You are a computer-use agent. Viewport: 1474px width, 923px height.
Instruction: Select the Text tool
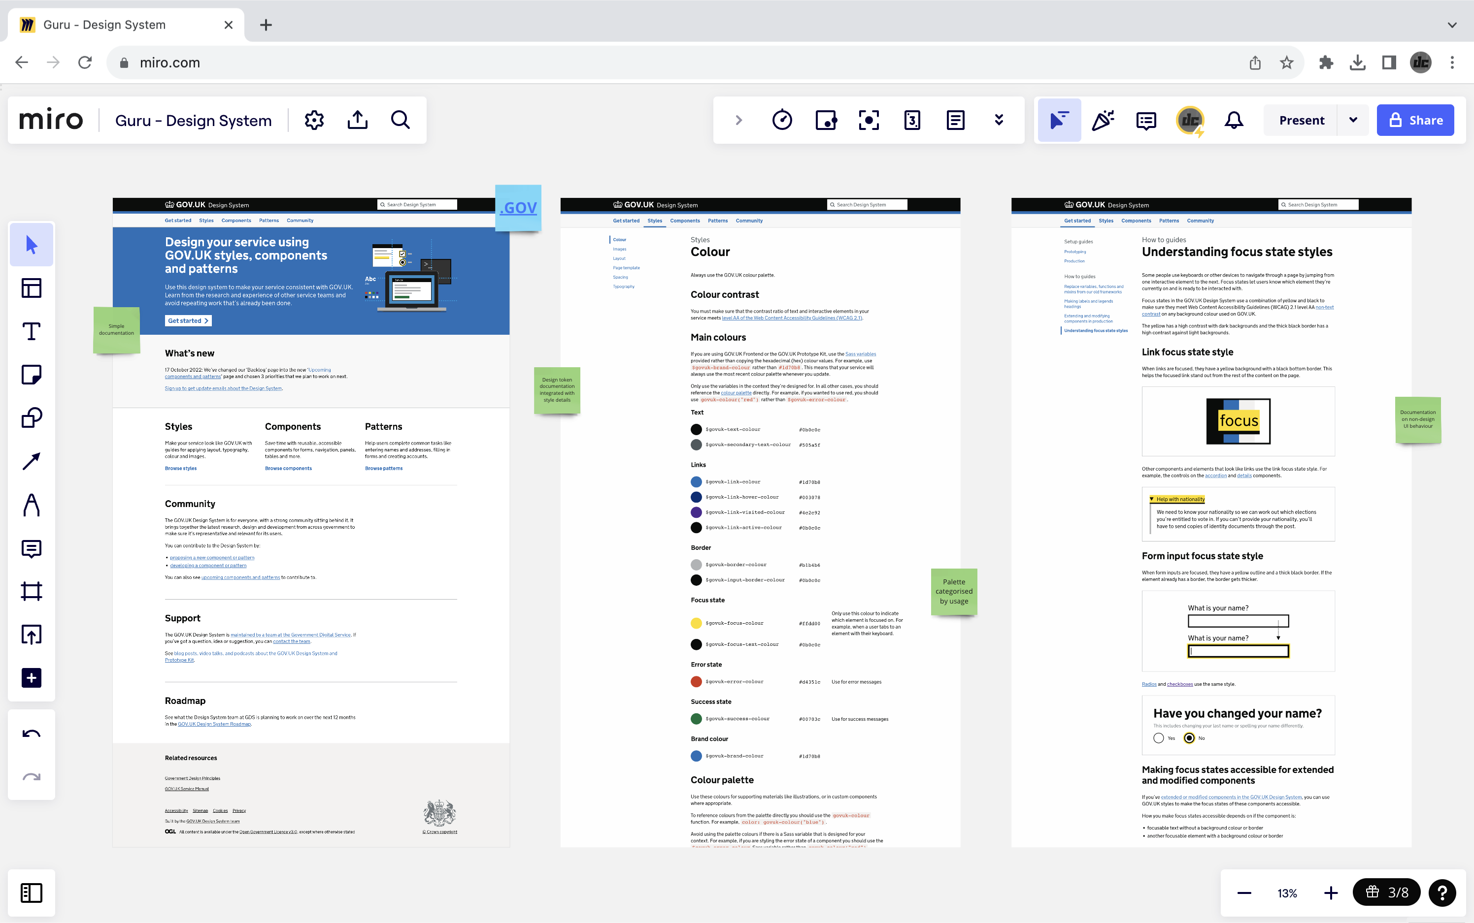pos(32,331)
